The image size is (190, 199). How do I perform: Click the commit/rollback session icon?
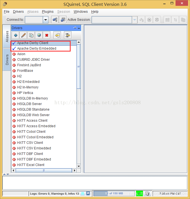pos(141,20)
